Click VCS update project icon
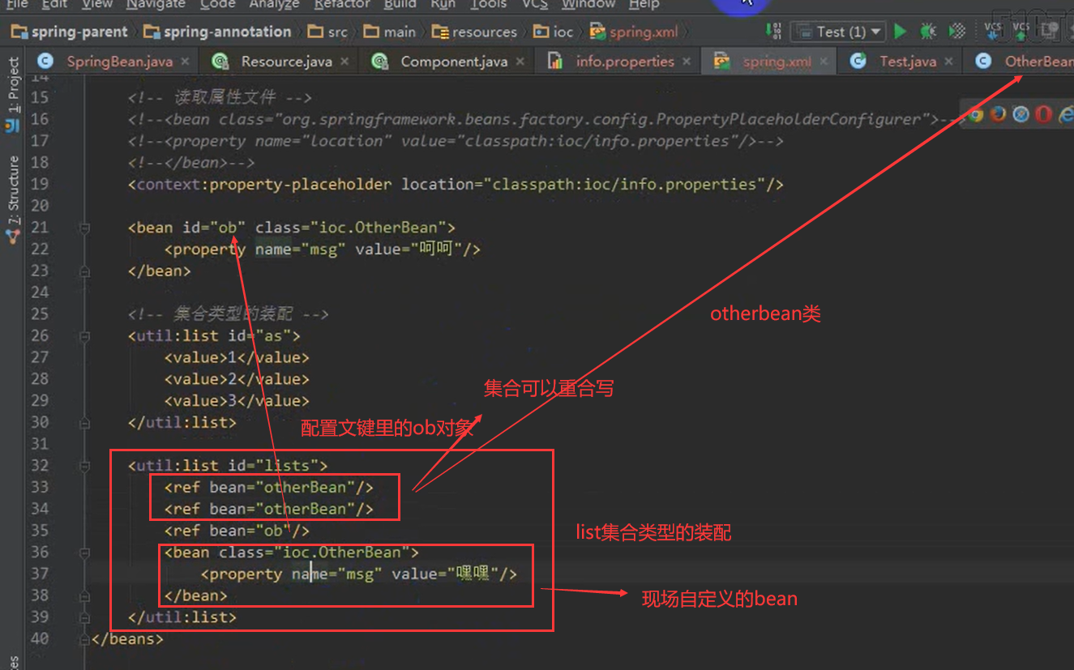The height and width of the screenshot is (670, 1074). pyautogui.click(x=993, y=32)
